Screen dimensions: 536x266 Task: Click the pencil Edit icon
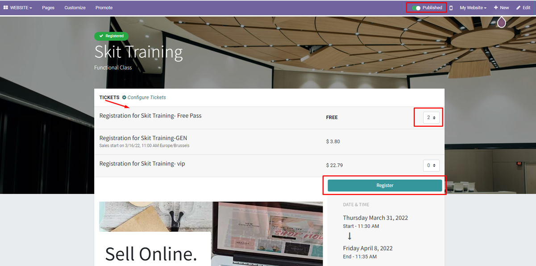coord(518,8)
